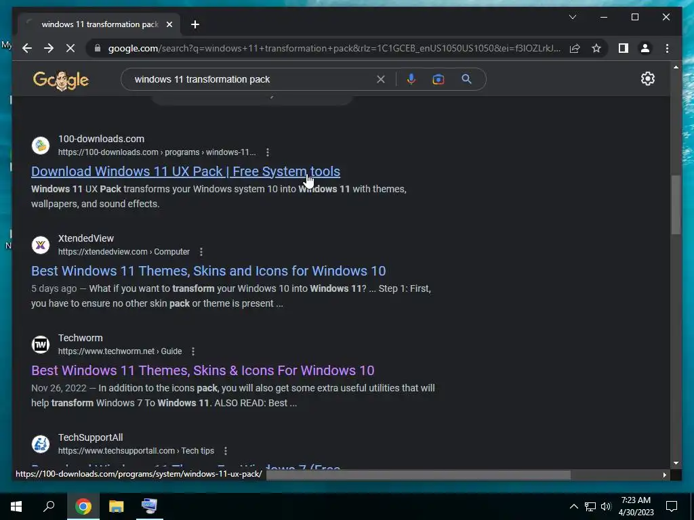Screen dimensions: 694x520
Task: Click XtendedView favicon
Action: (41, 244)
